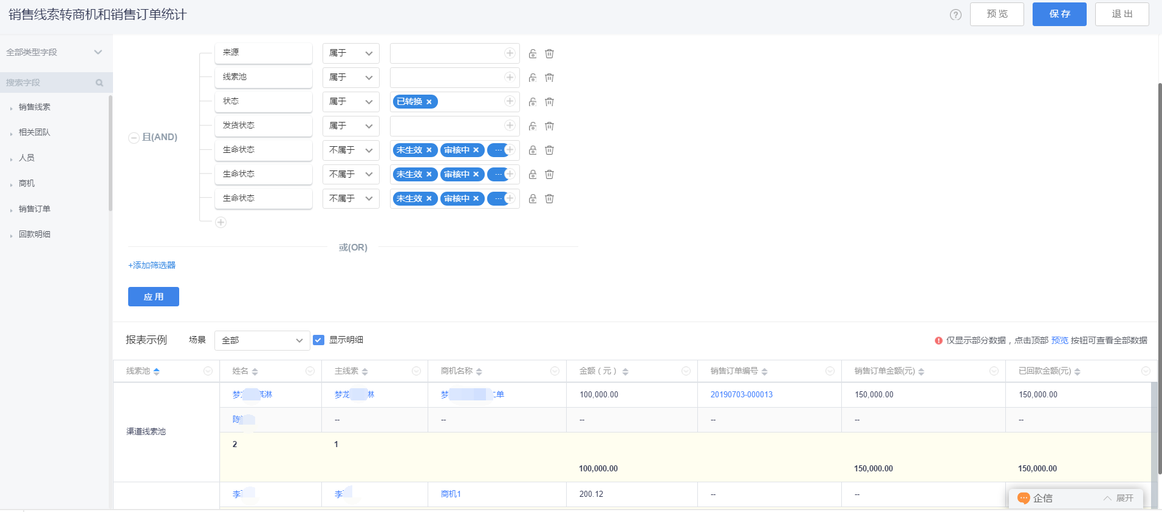Open the 企信 chat icon
Image resolution: width=1162 pixels, height=512 pixels.
pos(1024,498)
